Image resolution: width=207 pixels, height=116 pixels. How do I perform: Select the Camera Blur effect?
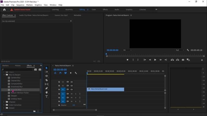pyautogui.click(x=16, y=78)
